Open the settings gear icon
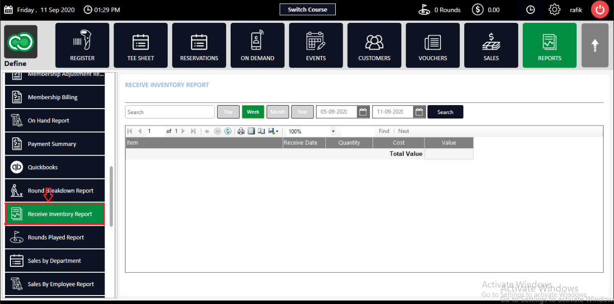Screen dimensions: 614x304 554,9
